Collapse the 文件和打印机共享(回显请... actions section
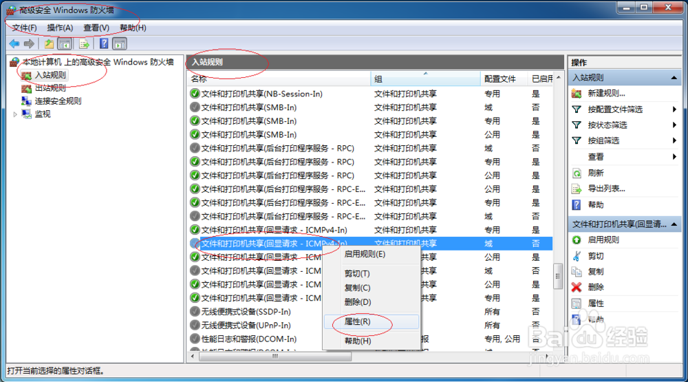The width and height of the screenshot is (688, 382). click(674, 224)
